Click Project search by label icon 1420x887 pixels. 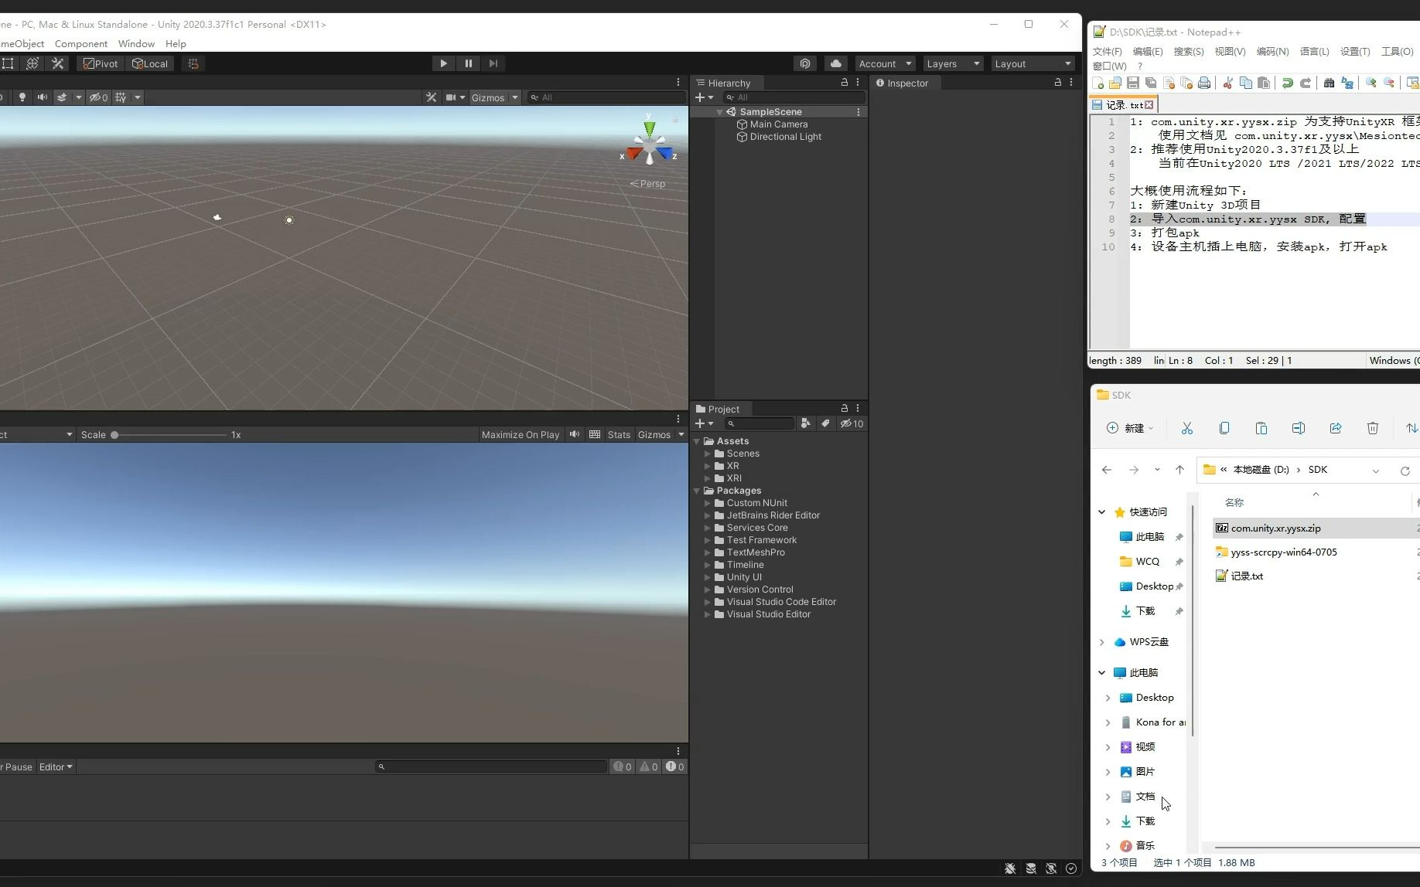tap(825, 423)
